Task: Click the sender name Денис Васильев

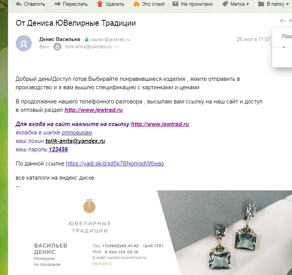Action: point(60,39)
